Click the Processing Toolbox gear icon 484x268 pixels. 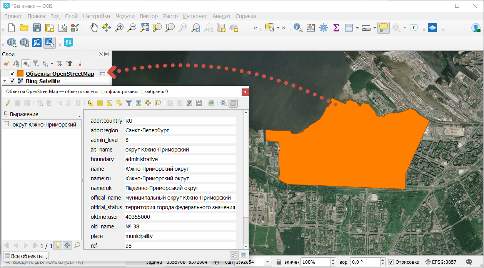[323, 27]
